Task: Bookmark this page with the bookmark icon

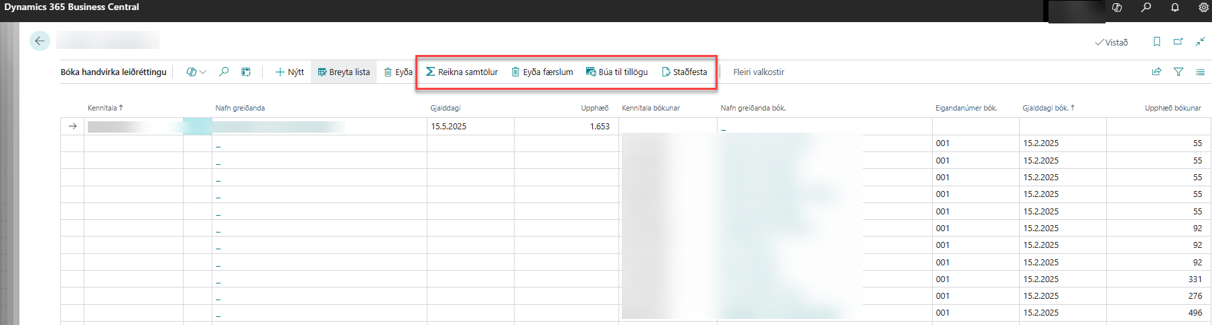Action: pyautogui.click(x=1156, y=42)
